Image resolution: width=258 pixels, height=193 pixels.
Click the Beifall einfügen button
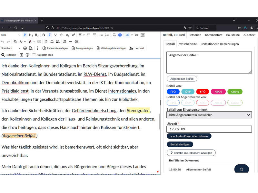(x=180, y=144)
